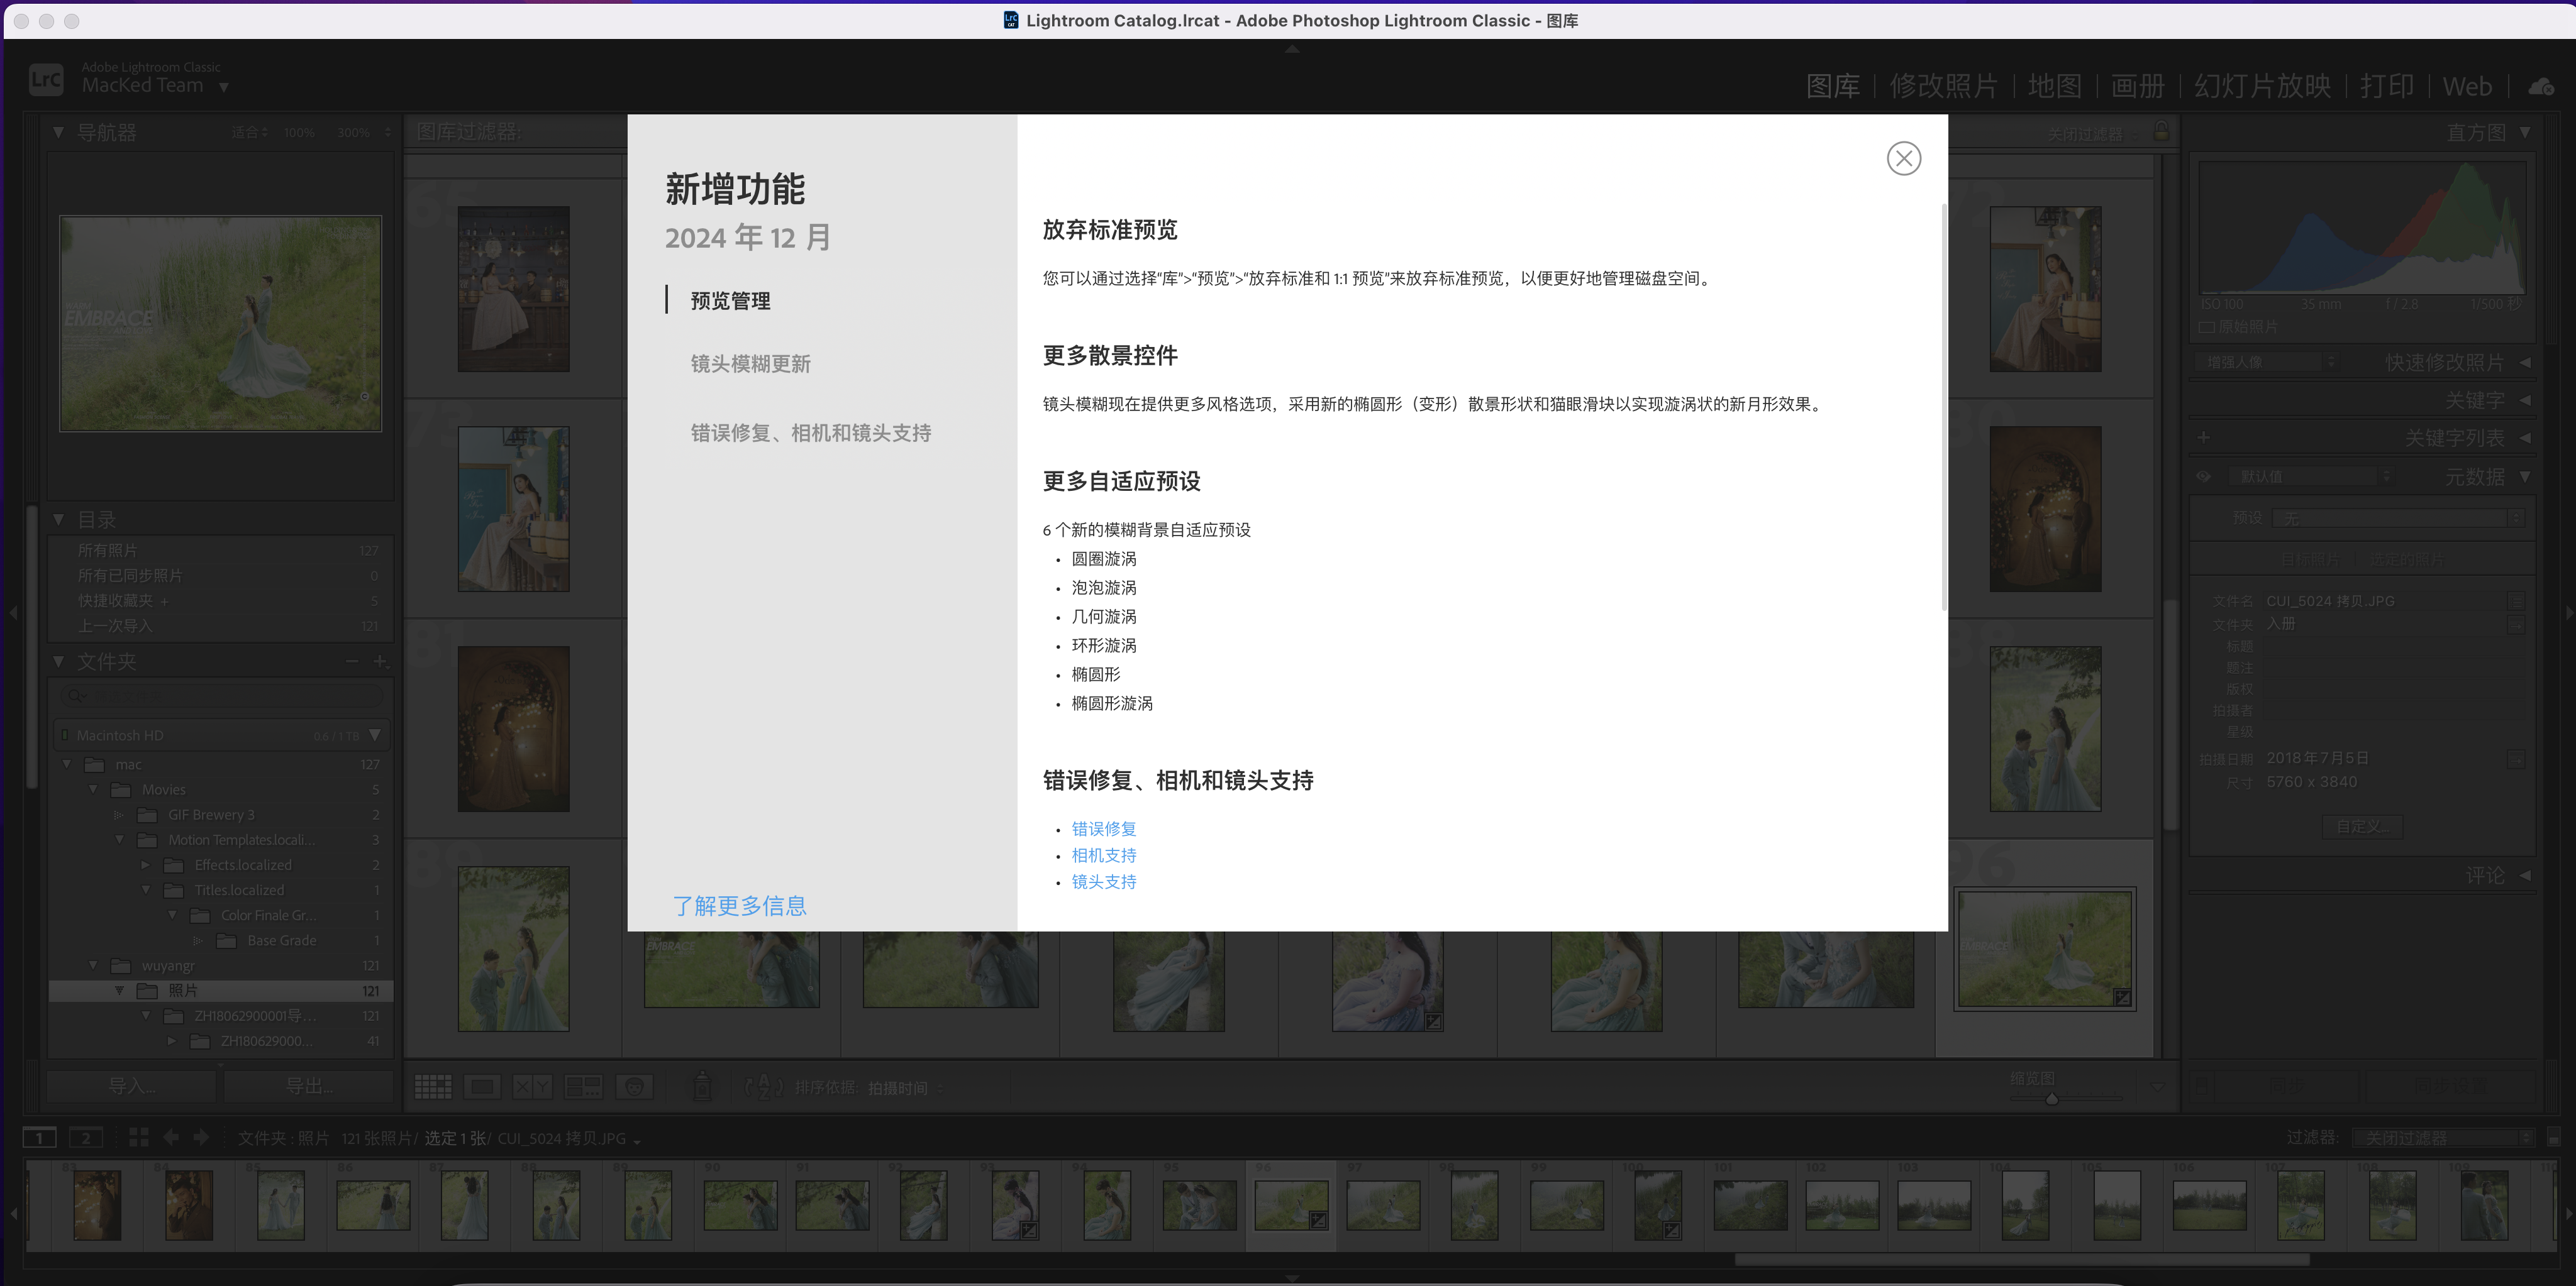
Task: Open survey view in toolbar
Action: click(x=583, y=1086)
